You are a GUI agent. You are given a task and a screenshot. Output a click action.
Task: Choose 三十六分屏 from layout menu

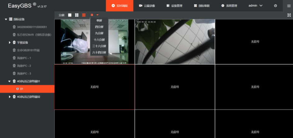pos(99,46)
